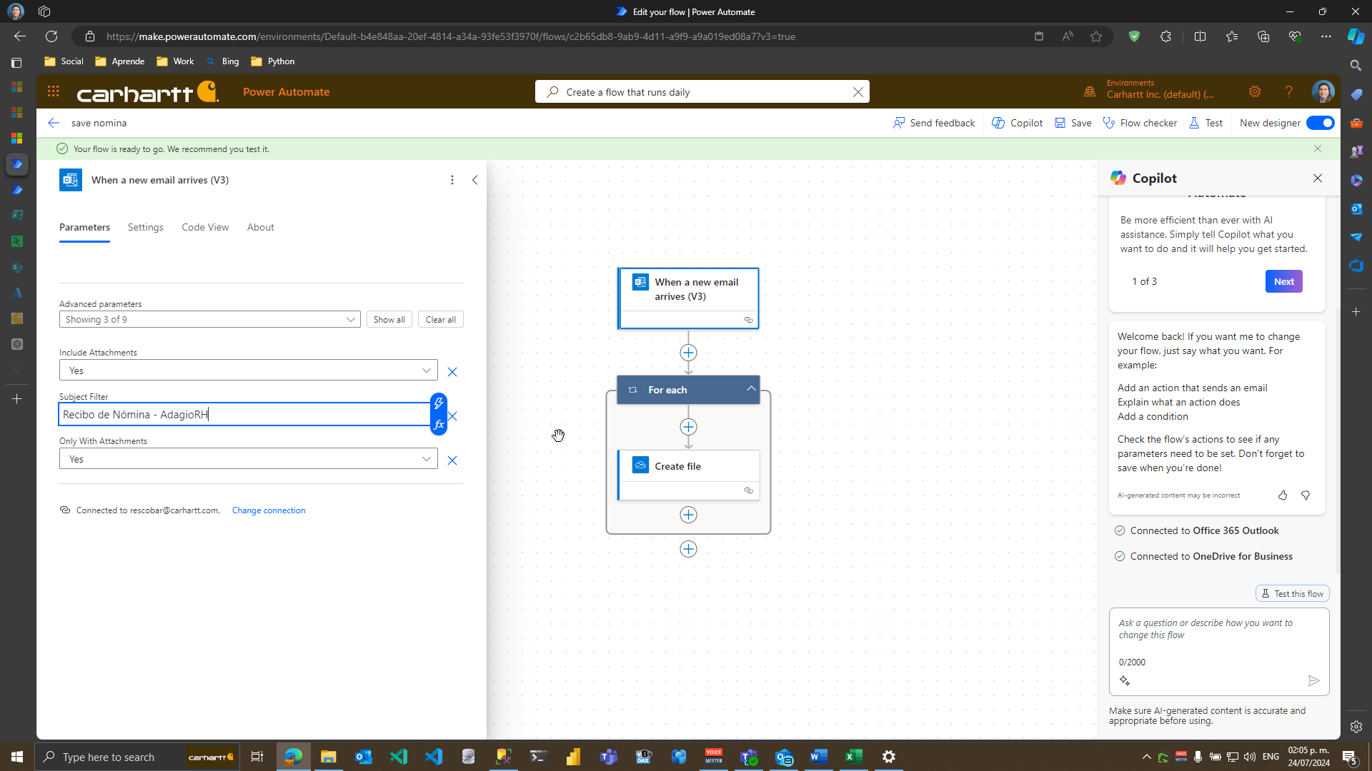Close the Copilot panel
Image resolution: width=1372 pixels, height=771 pixels.
1318,178
